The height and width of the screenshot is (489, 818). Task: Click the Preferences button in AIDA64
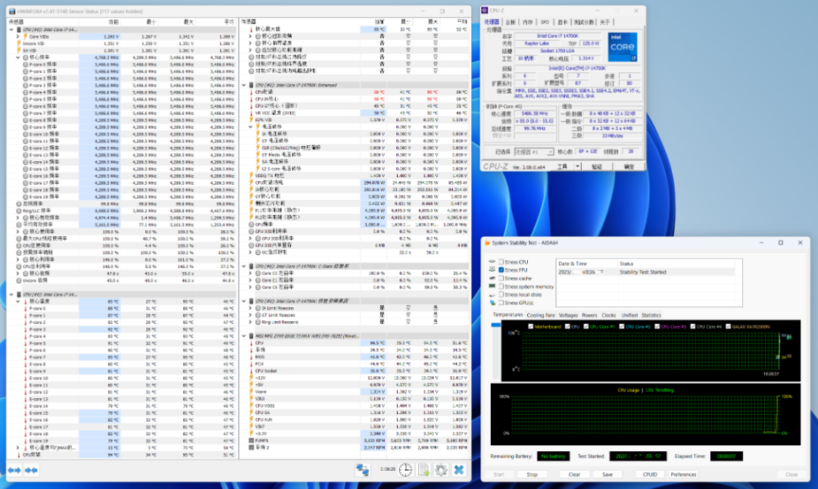tap(683, 475)
